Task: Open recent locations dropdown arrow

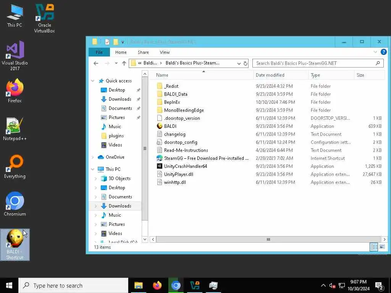Action: tap(116, 63)
